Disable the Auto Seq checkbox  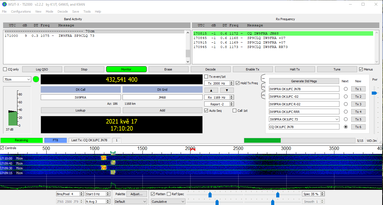click(x=206, y=111)
